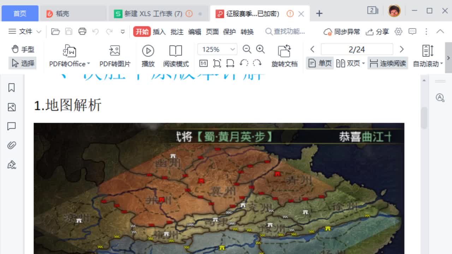452x254 pixels.
Task: Open the vertical three-dot more menu
Action: coord(426,31)
